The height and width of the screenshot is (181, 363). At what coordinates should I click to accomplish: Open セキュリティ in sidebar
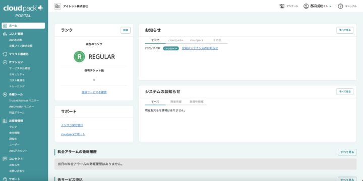coord(17,74)
